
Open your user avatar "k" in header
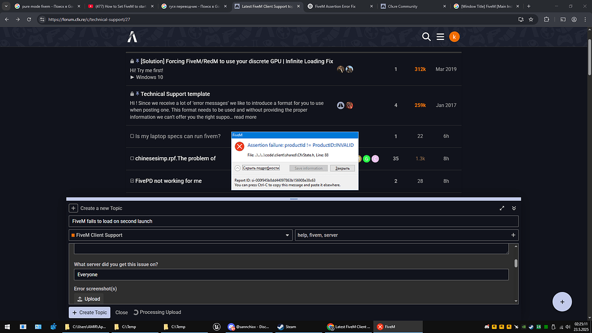coord(454,36)
